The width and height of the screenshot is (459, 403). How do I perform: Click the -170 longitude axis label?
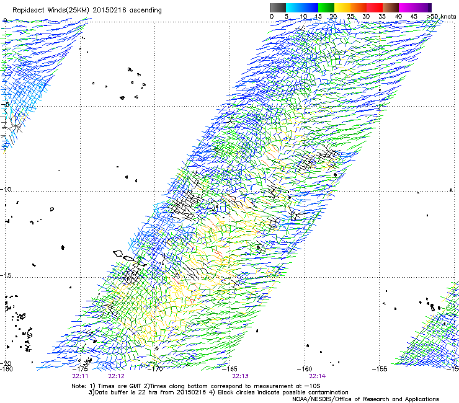(155, 369)
